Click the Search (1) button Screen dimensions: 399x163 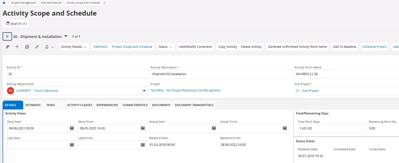point(16,24)
